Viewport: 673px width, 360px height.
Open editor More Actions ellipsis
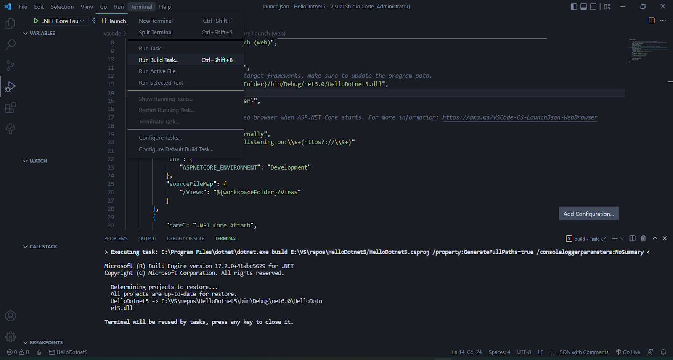663,21
